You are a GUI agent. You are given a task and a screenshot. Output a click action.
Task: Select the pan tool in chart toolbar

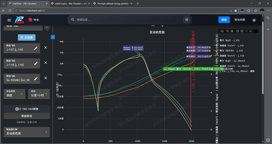pyautogui.click(x=232, y=31)
